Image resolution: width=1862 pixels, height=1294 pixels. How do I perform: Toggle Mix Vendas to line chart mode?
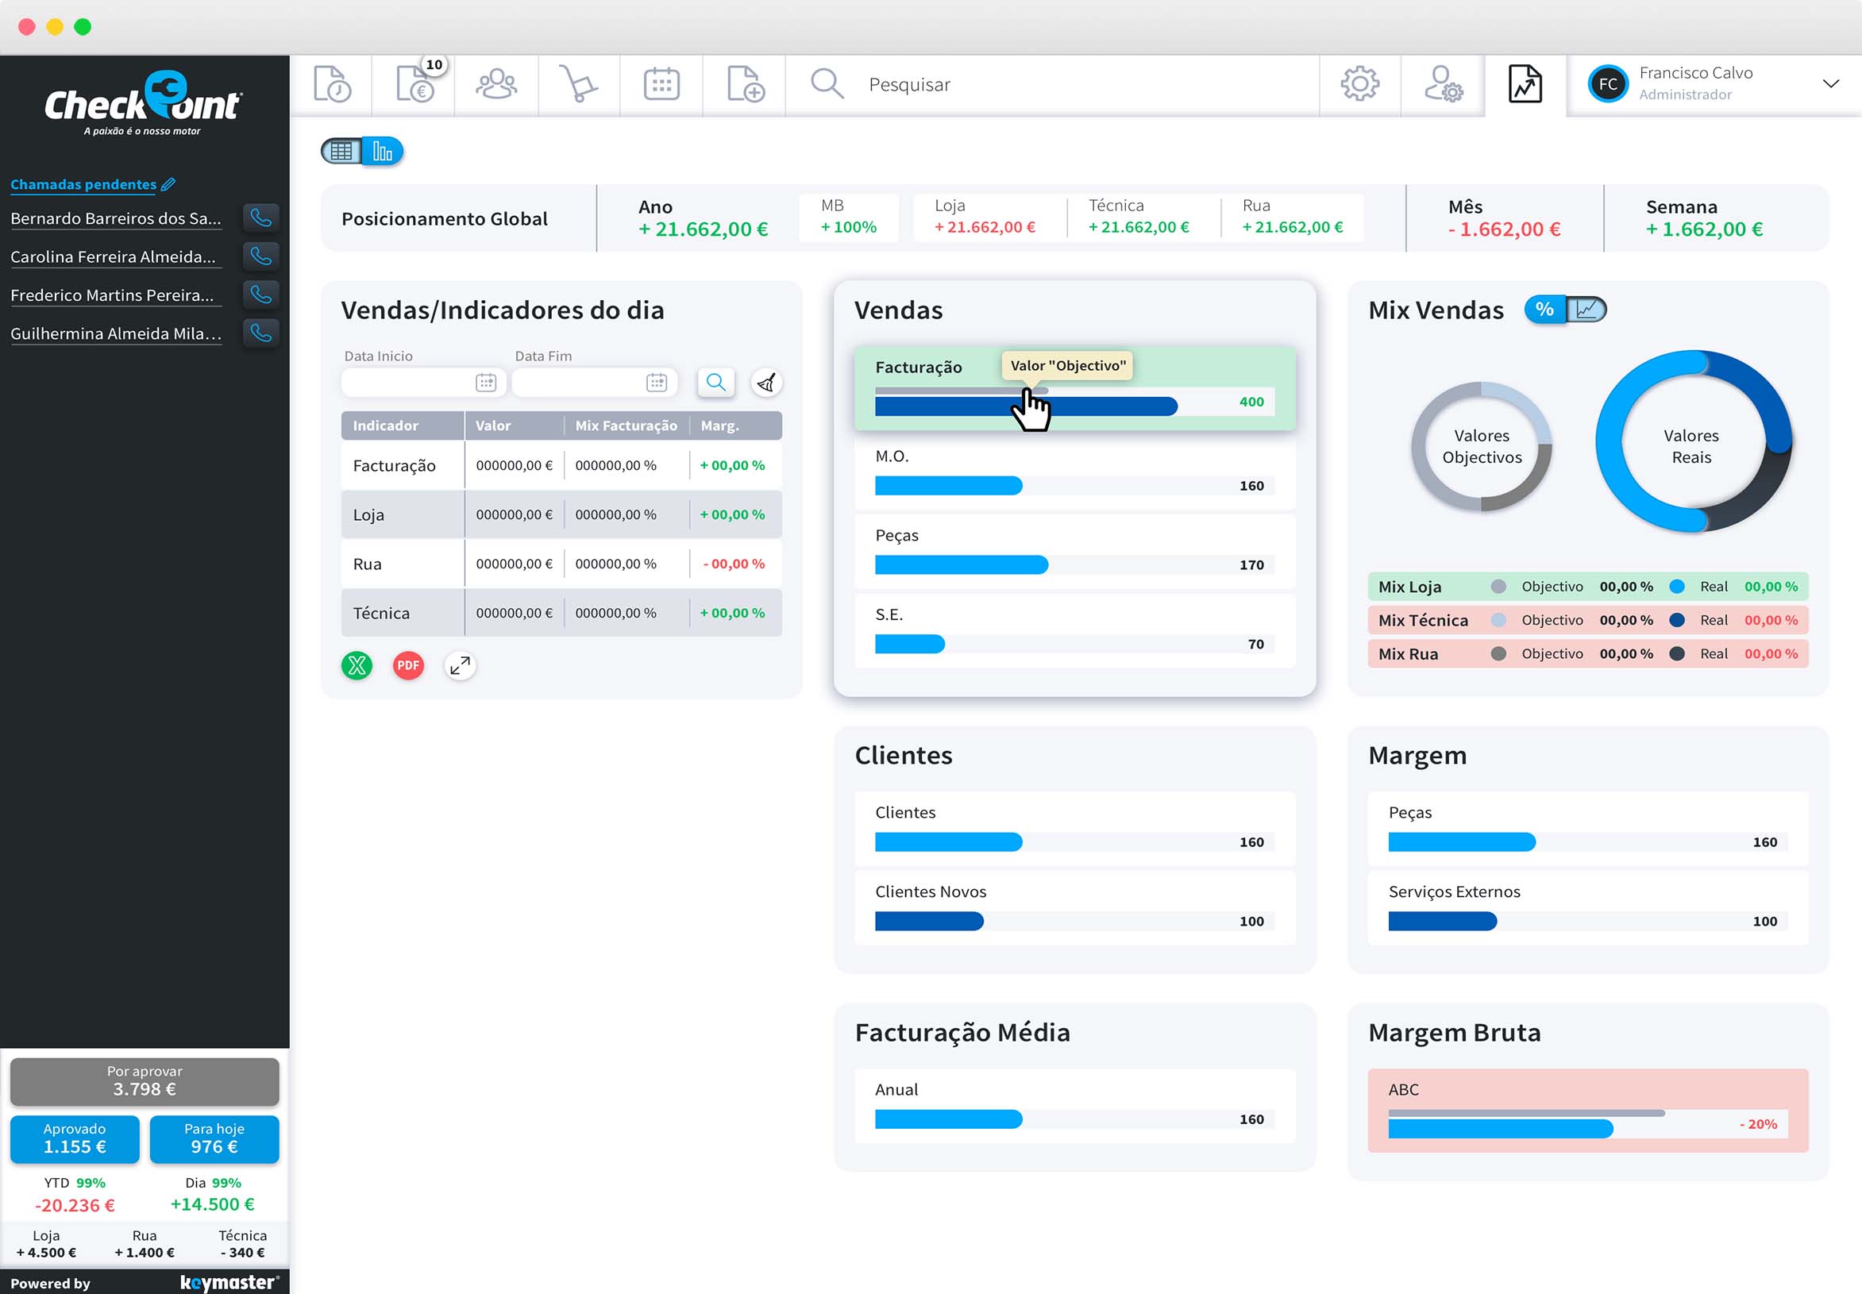[1586, 310]
